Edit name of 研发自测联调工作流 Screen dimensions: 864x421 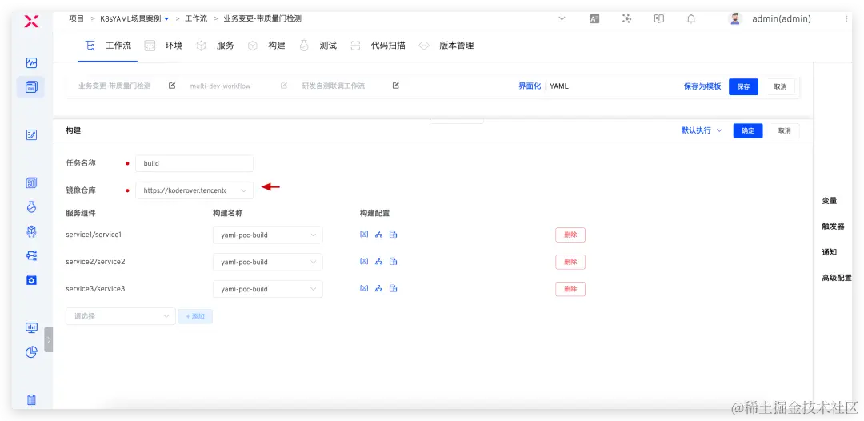tap(396, 86)
